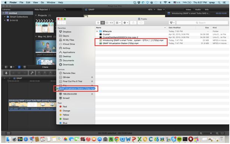Screen dimensions: 230x144
Task: Select Remote Disc device
Action: [69, 73]
